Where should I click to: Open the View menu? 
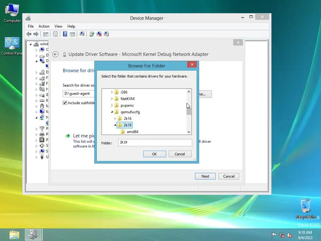coord(58,26)
